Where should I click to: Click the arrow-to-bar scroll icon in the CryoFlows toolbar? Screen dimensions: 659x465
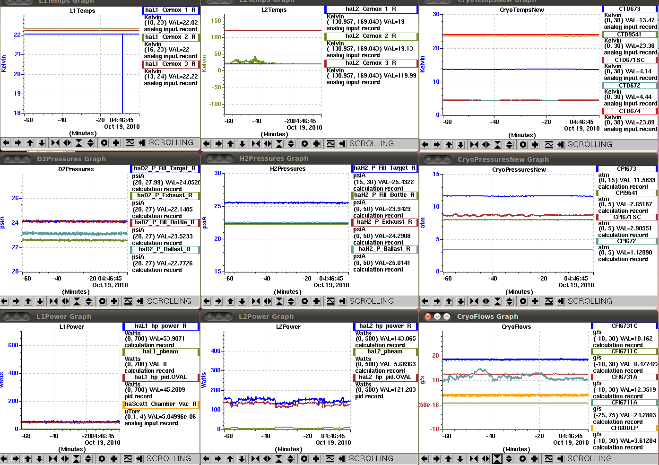(560, 459)
